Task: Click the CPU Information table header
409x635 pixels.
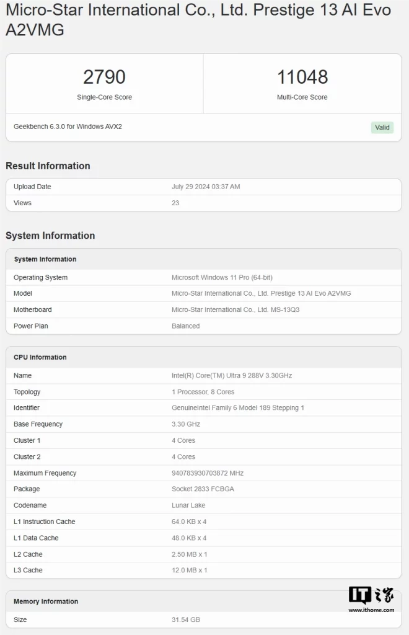Action: [x=40, y=357]
